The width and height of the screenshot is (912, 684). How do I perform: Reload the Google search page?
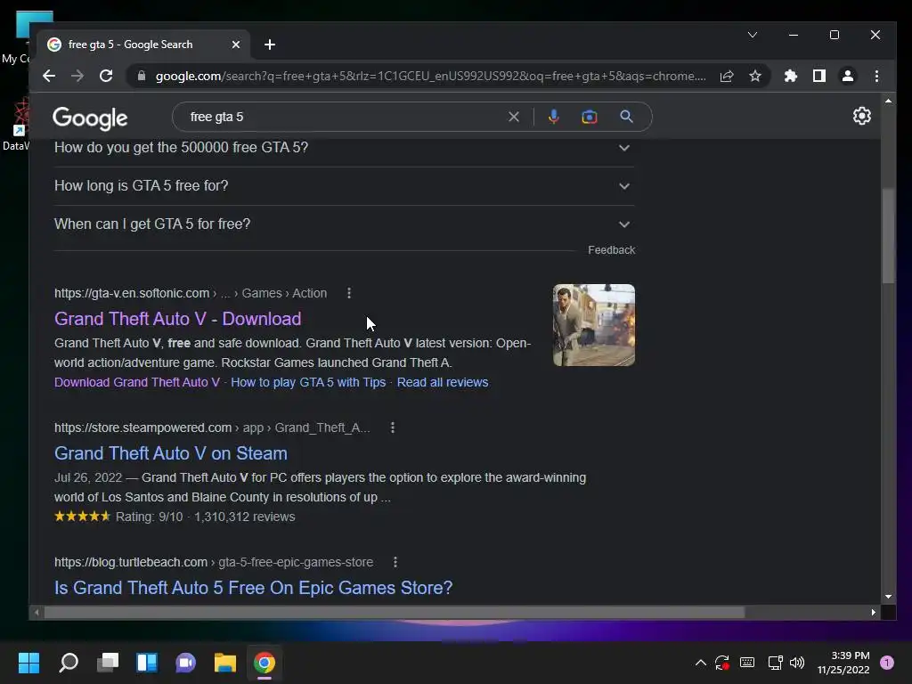[x=106, y=77]
